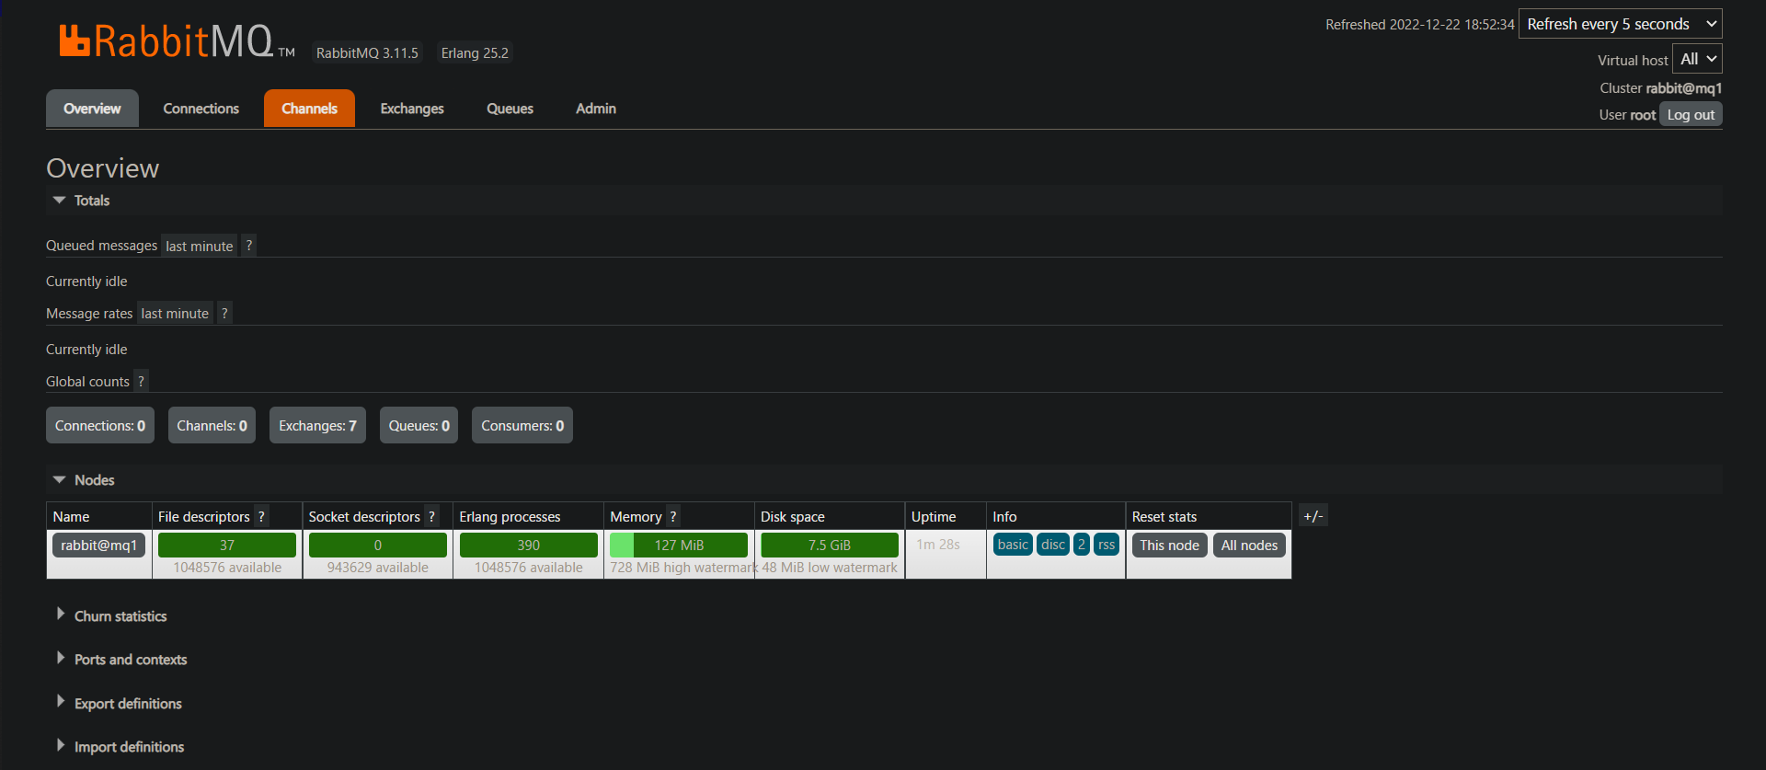Image resolution: width=1766 pixels, height=770 pixels.
Task: Click the disc info badge
Action: pyautogui.click(x=1053, y=544)
